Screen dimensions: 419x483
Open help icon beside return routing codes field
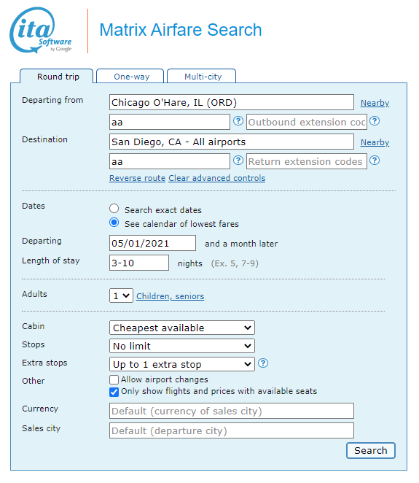click(x=238, y=161)
